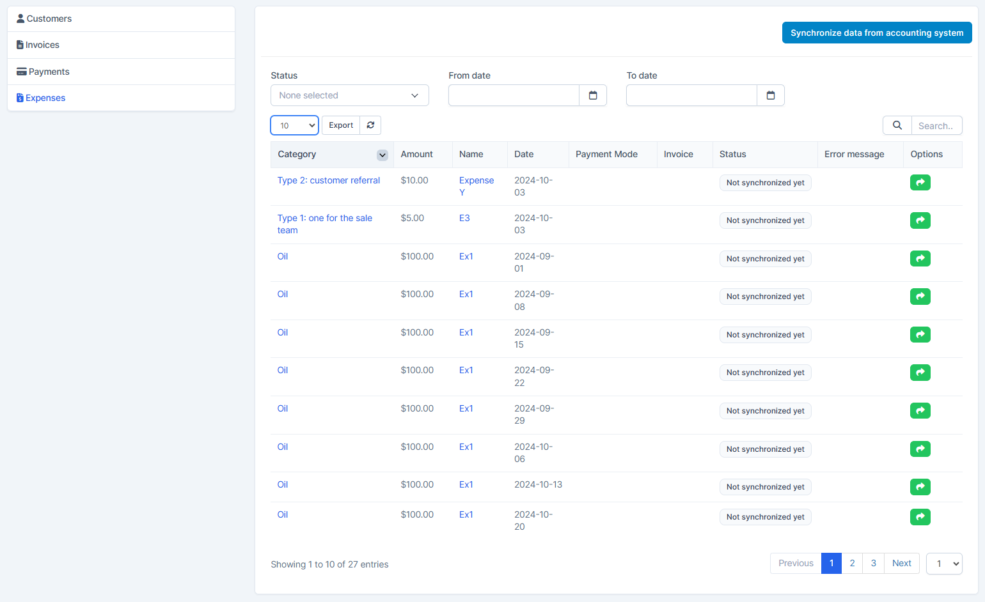Image resolution: width=985 pixels, height=602 pixels.
Task: Click the From date input field
Action: pos(514,95)
